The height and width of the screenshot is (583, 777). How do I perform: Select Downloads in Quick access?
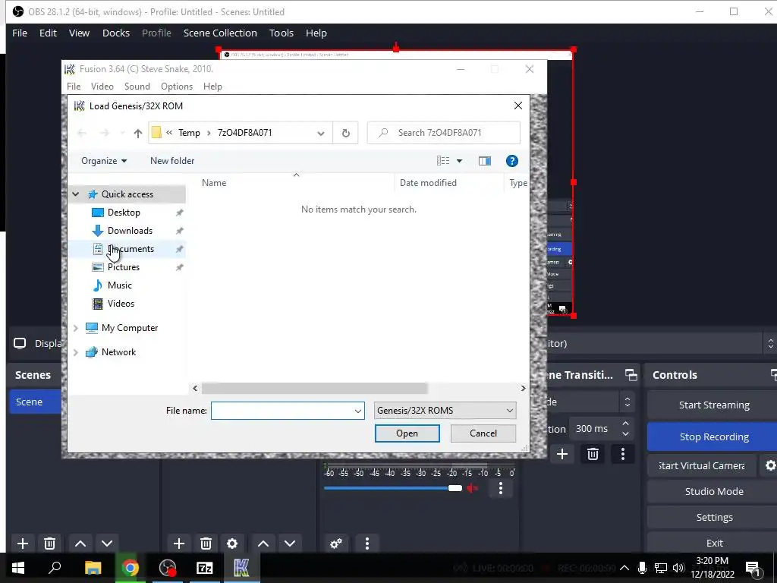[x=130, y=231]
